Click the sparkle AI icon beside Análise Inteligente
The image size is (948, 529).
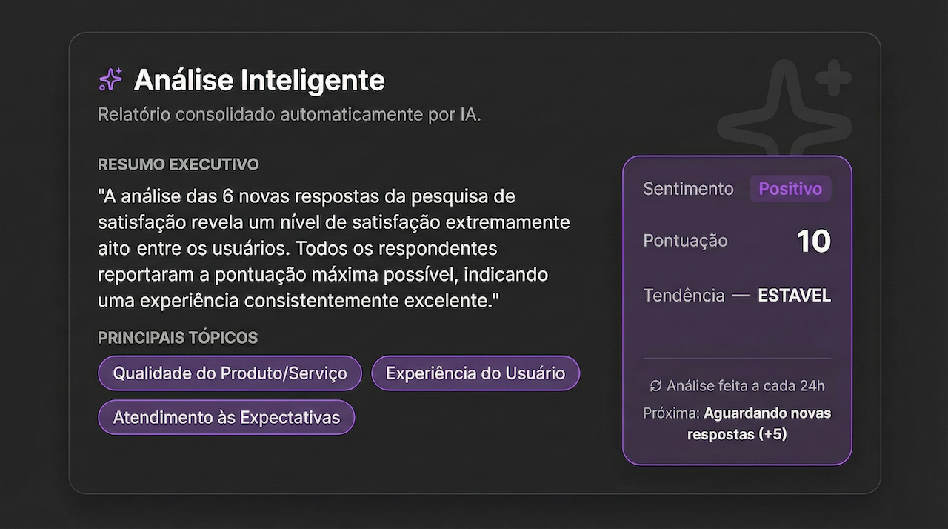coord(110,79)
